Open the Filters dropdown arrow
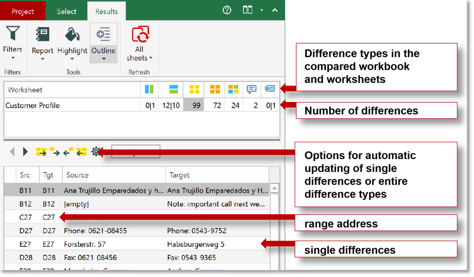This screenshot has height=277, width=474. point(12,58)
